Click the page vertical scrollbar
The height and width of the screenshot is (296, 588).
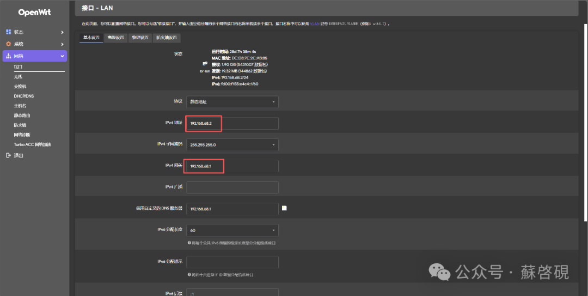pyautogui.click(x=586, y=122)
